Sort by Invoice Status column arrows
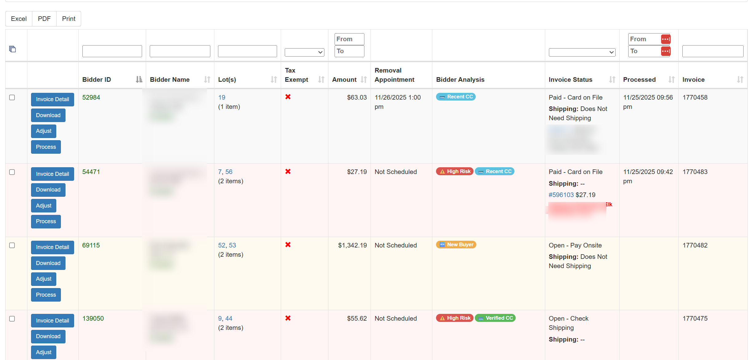This screenshot has height=360, width=754. click(x=612, y=80)
